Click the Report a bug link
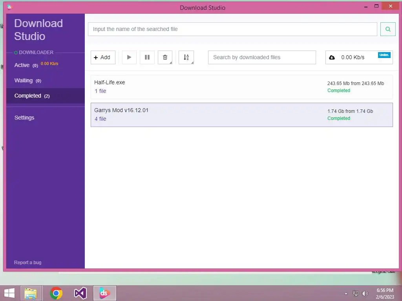This screenshot has width=402, height=301. click(28, 262)
